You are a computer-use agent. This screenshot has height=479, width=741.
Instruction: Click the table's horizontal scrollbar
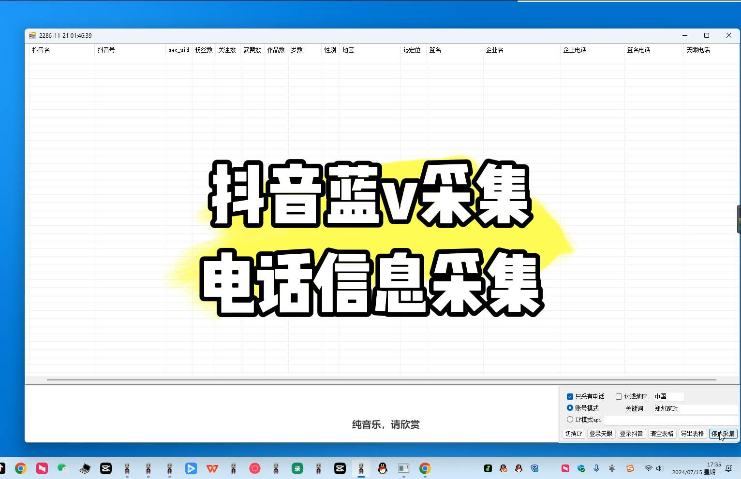[381, 380]
